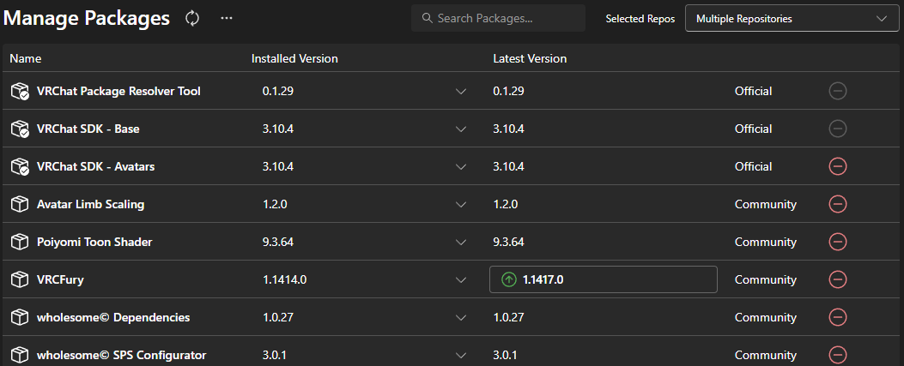The width and height of the screenshot is (904, 366).
Task: Click the VRChat Package Resolver Tool package icon
Action: tap(21, 91)
